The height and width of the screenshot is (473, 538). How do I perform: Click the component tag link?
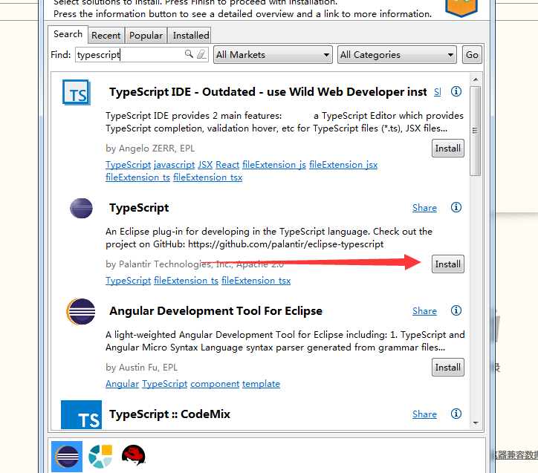(215, 384)
